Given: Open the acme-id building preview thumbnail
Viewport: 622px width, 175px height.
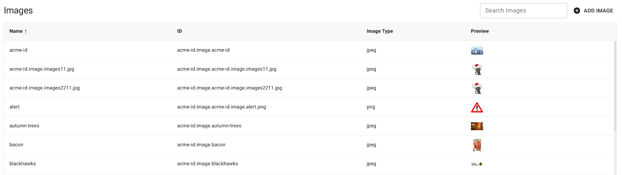Looking at the screenshot, I should click(477, 50).
